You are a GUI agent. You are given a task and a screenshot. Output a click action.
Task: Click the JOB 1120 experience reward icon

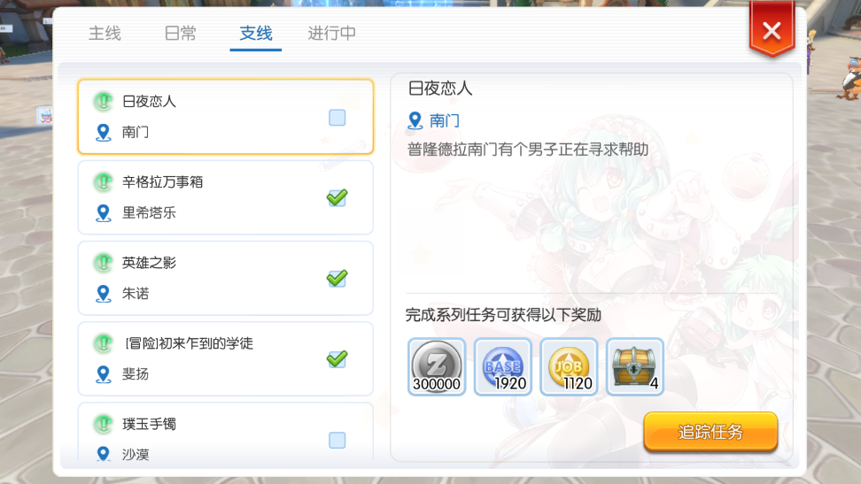click(569, 366)
